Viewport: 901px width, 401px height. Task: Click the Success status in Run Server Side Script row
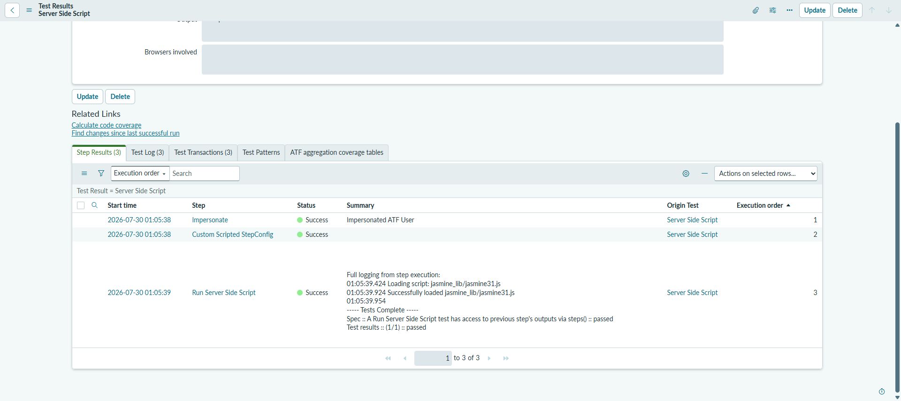coord(313,293)
